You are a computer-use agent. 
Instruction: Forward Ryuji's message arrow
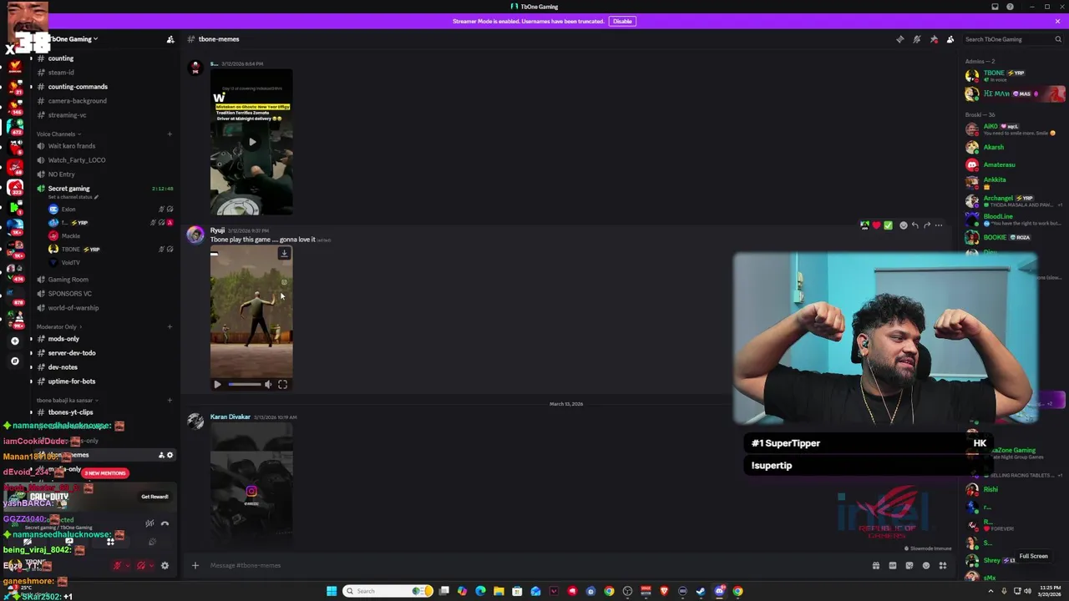(x=926, y=225)
